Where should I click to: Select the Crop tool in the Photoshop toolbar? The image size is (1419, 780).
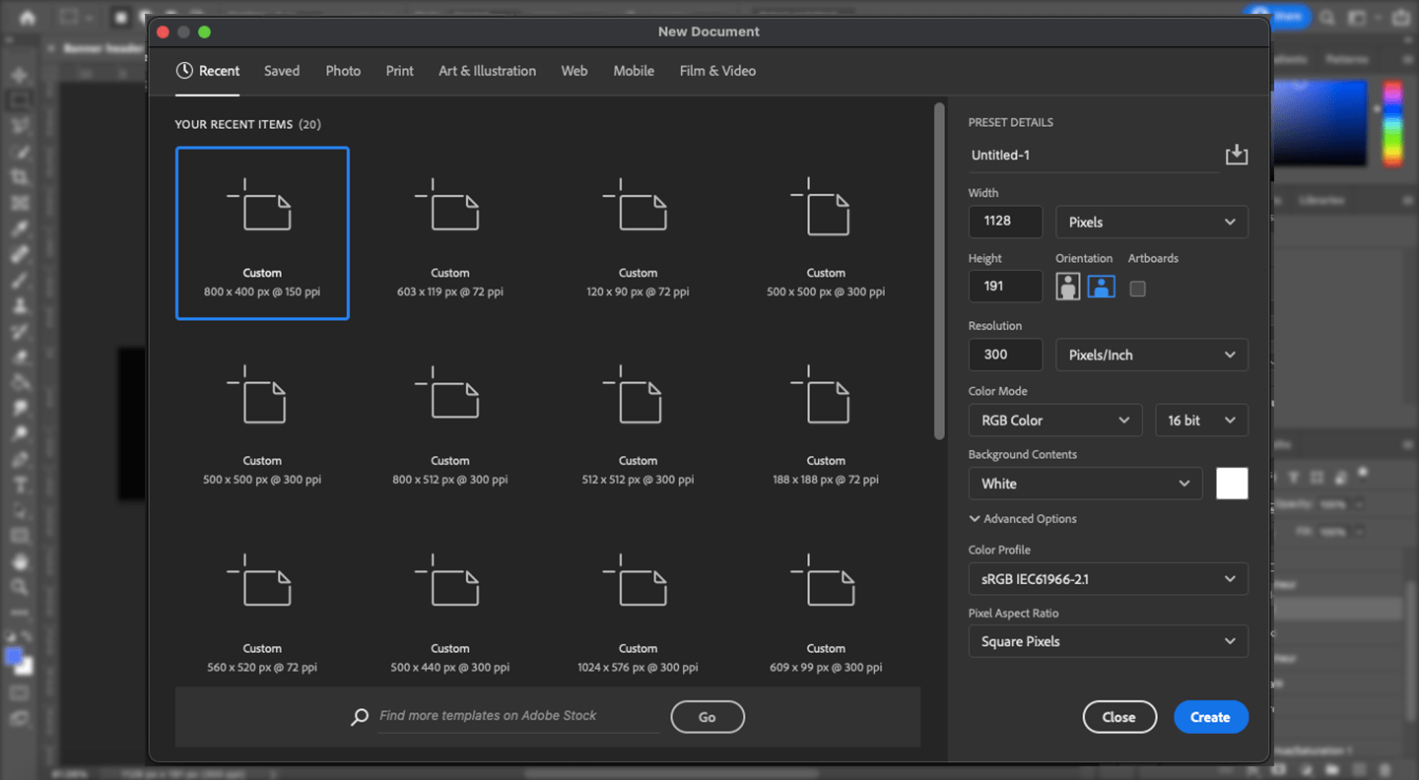click(20, 177)
